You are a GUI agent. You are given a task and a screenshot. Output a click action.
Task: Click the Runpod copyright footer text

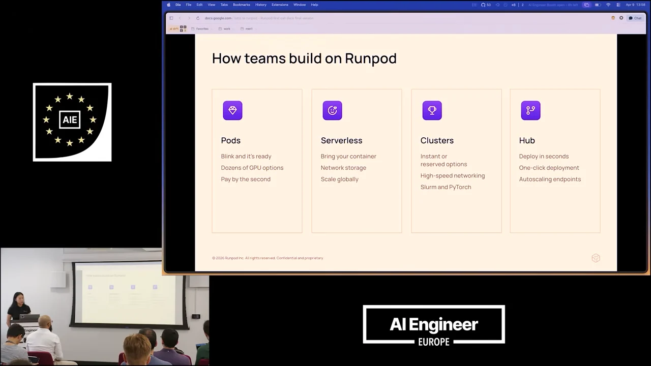pyautogui.click(x=268, y=258)
